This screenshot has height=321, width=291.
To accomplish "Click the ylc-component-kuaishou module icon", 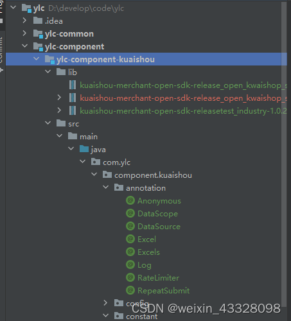I will [x=50, y=60].
